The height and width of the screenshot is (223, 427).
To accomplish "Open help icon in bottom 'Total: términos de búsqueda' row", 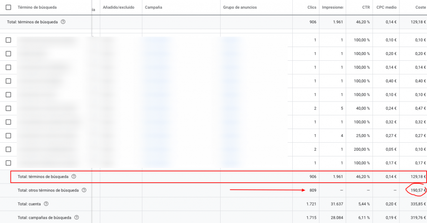I will [x=73, y=176].
